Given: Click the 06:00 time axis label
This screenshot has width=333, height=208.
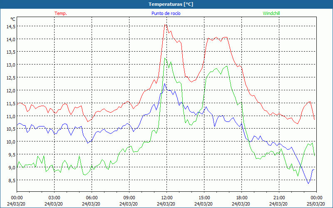Looking at the screenshot, I should [x=92, y=198].
